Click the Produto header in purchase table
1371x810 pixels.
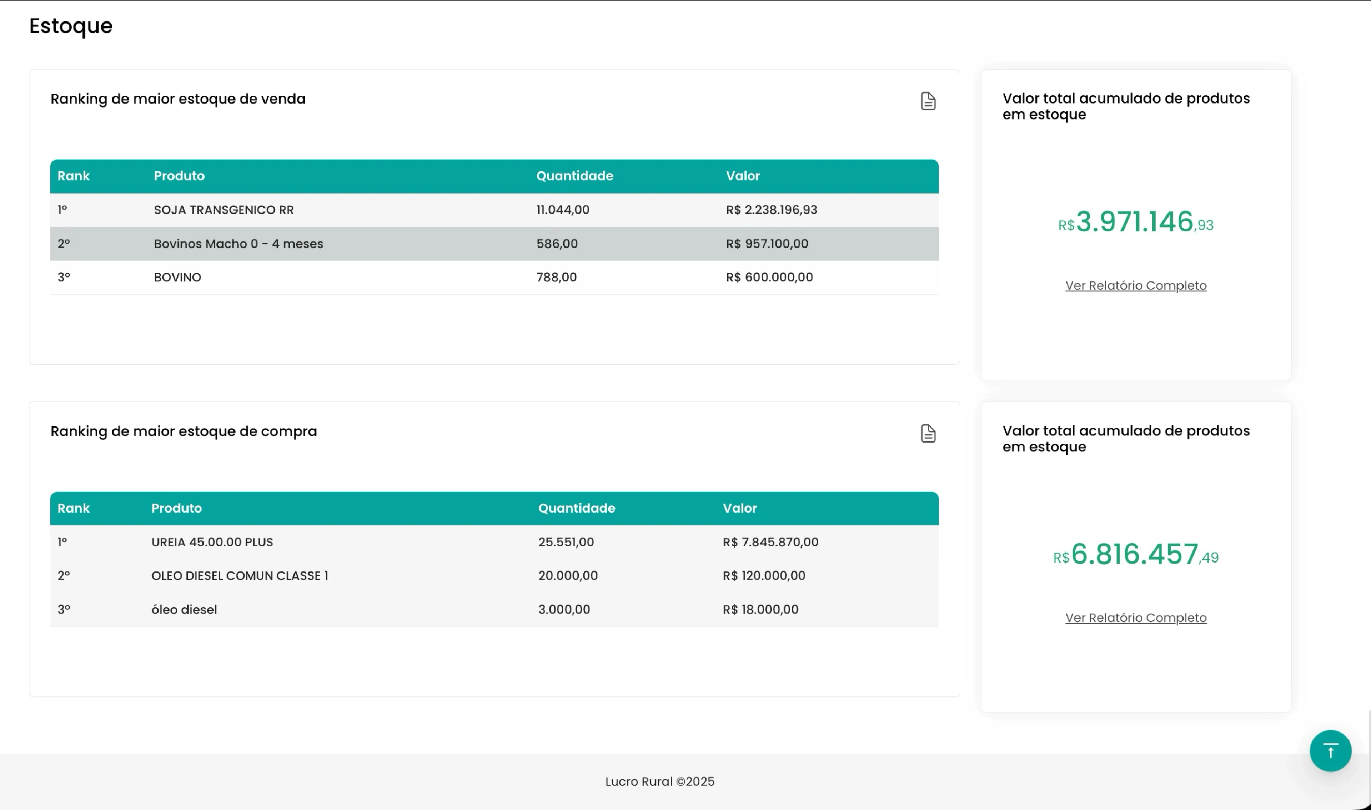coord(176,508)
